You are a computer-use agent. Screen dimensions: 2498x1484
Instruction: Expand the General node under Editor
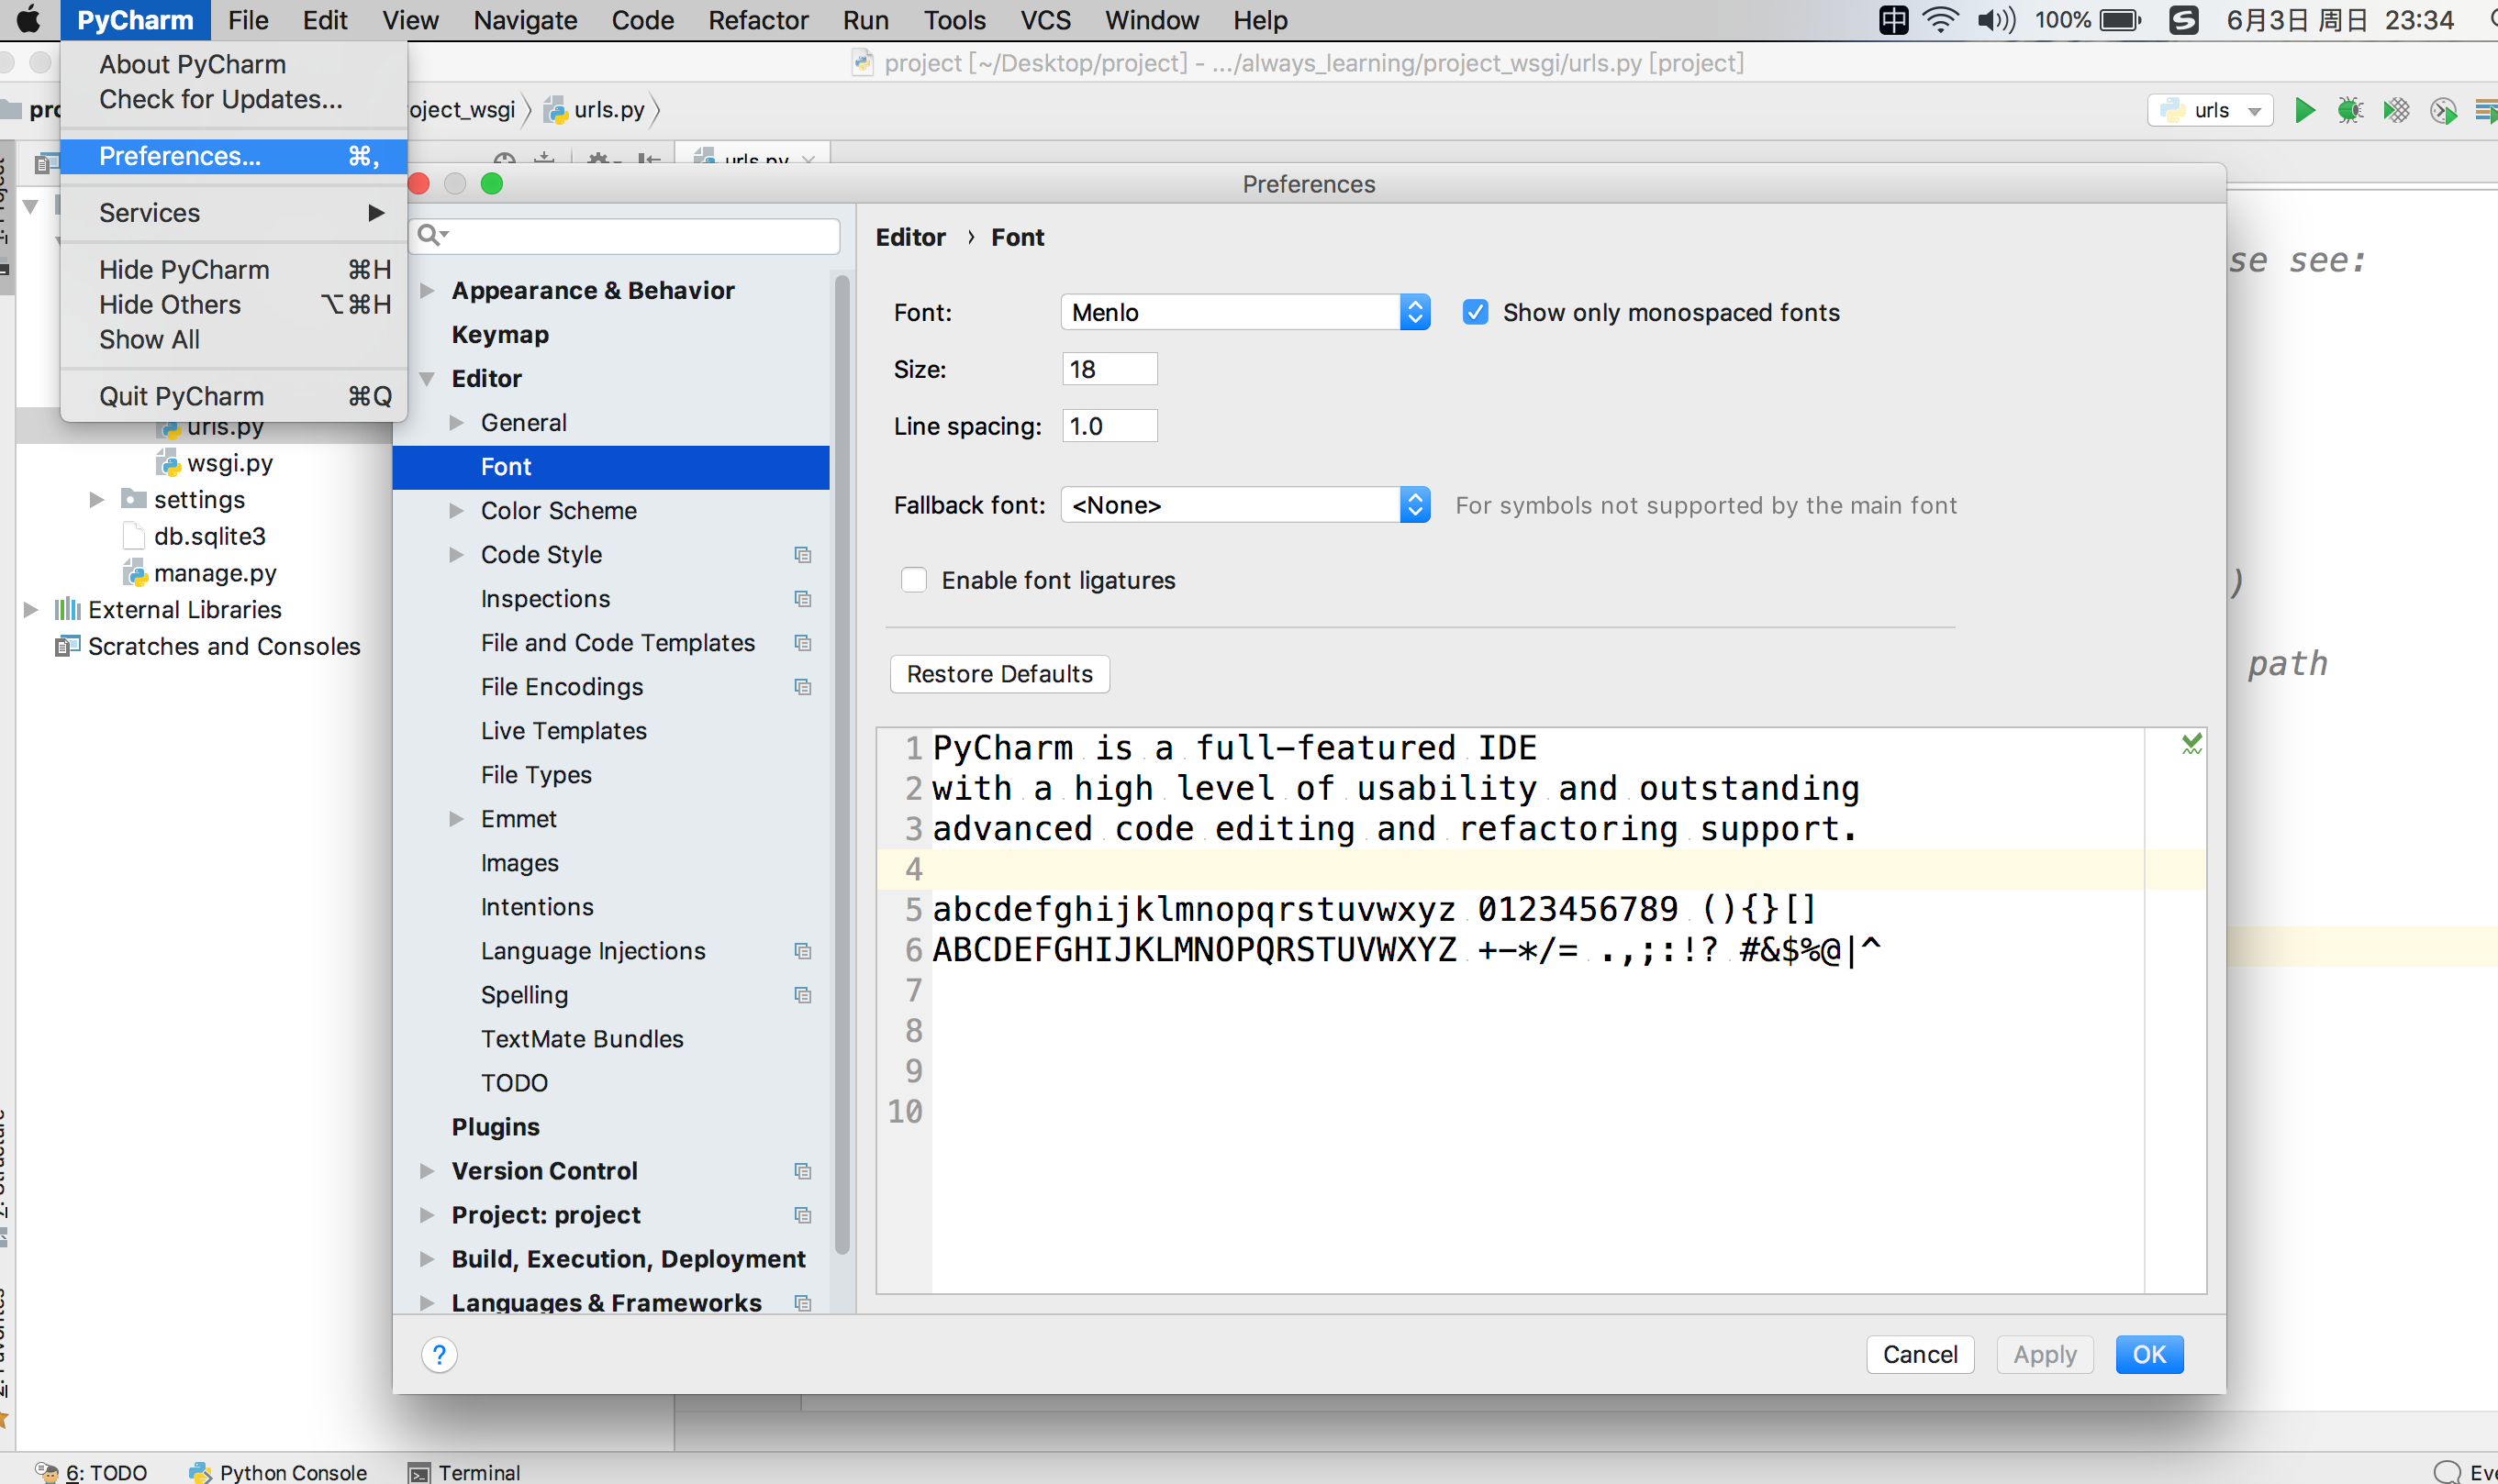tap(456, 423)
